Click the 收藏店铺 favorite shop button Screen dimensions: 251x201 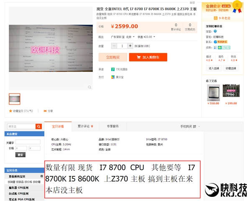point(231,68)
